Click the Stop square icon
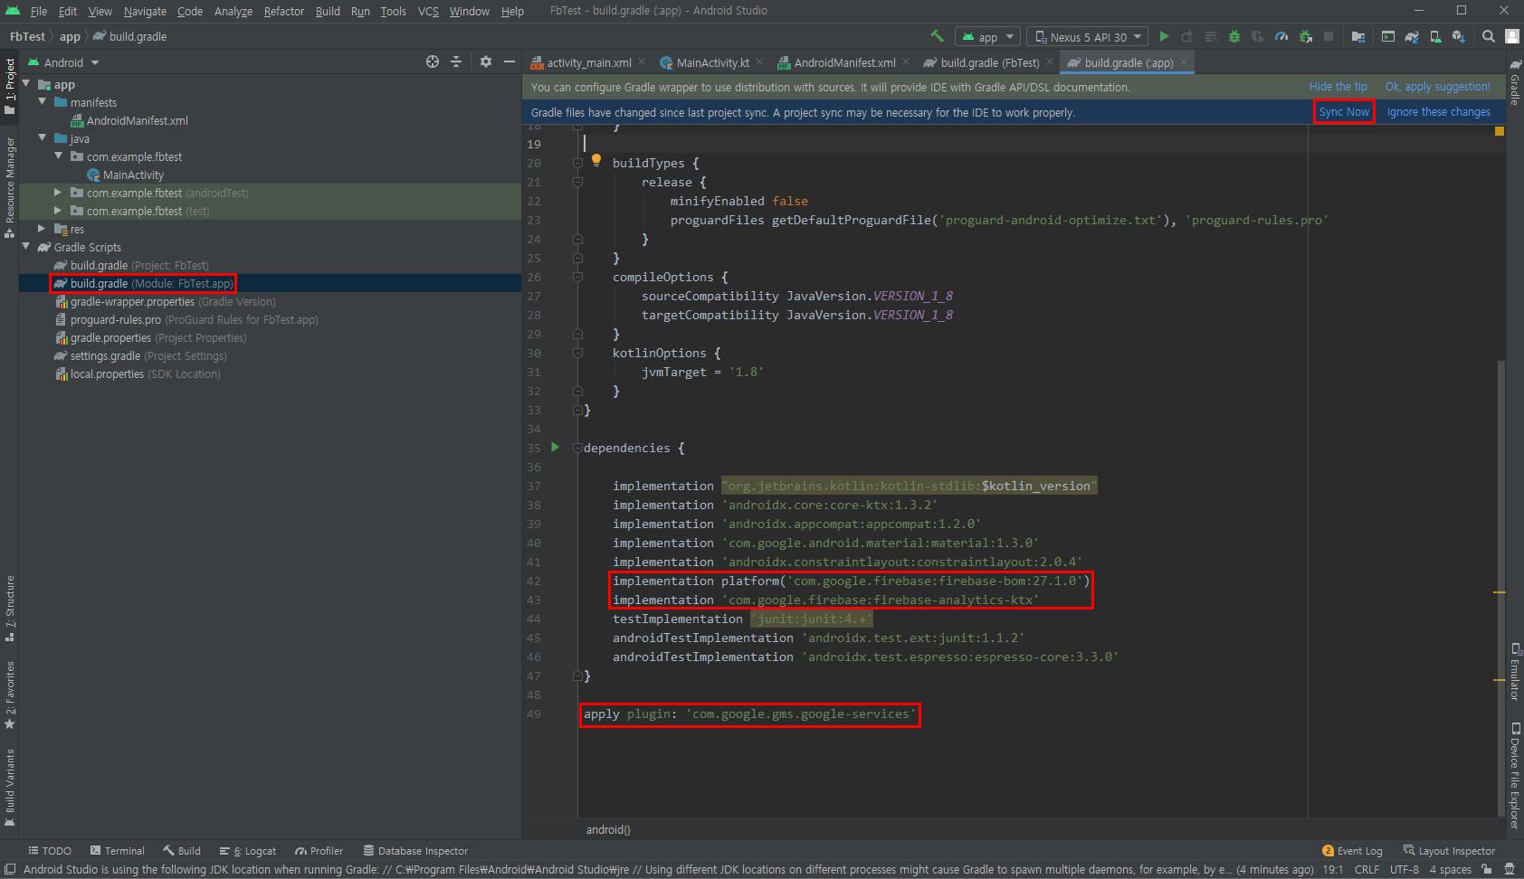The height and width of the screenshot is (879, 1524). tap(1329, 36)
